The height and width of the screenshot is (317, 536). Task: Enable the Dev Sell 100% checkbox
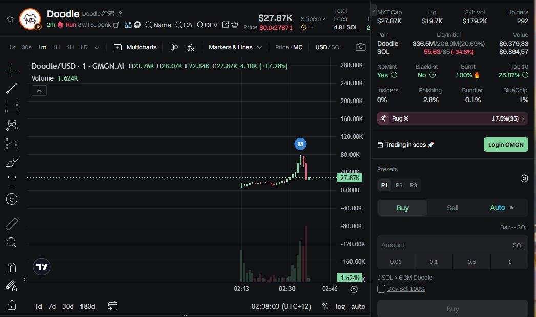(x=381, y=289)
